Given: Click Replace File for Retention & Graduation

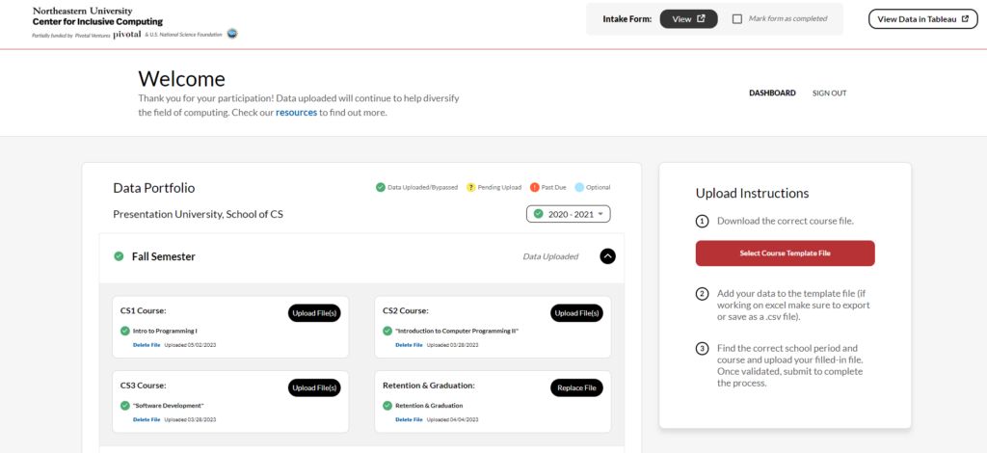Looking at the screenshot, I should pyautogui.click(x=576, y=387).
